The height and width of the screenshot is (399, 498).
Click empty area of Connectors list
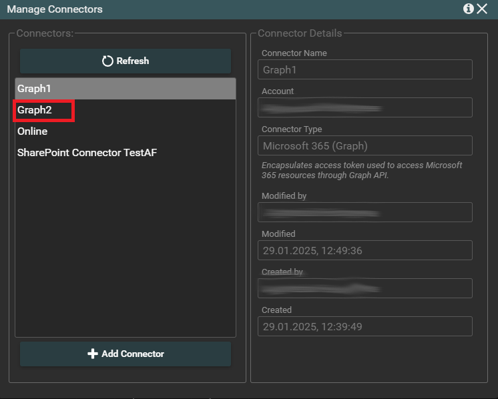125,254
